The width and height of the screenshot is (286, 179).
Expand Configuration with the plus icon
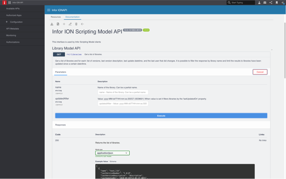click(x=6, y=22)
